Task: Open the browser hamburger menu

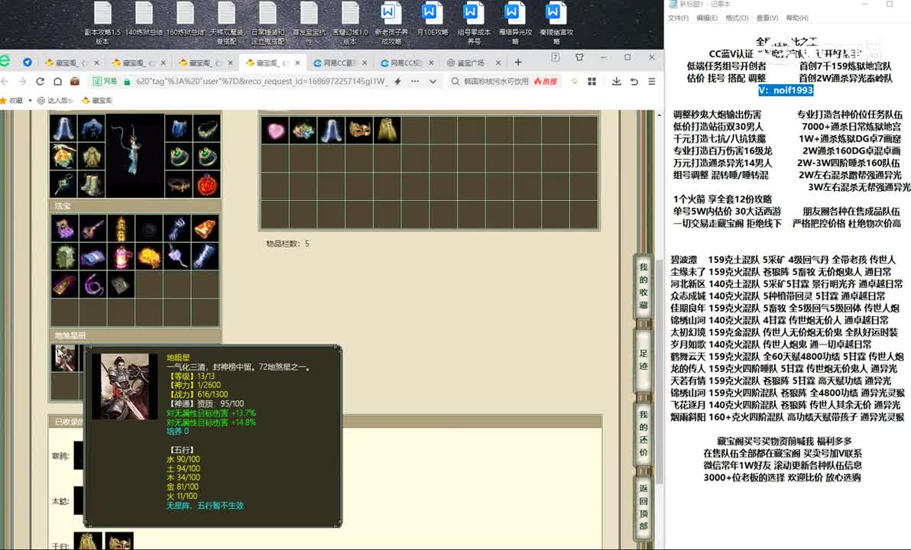Action: tap(652, 82)
